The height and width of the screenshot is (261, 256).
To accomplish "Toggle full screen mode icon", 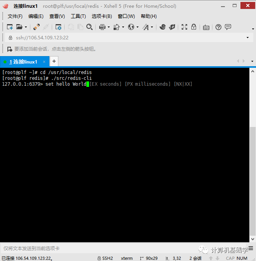I will tap(184, 27).
